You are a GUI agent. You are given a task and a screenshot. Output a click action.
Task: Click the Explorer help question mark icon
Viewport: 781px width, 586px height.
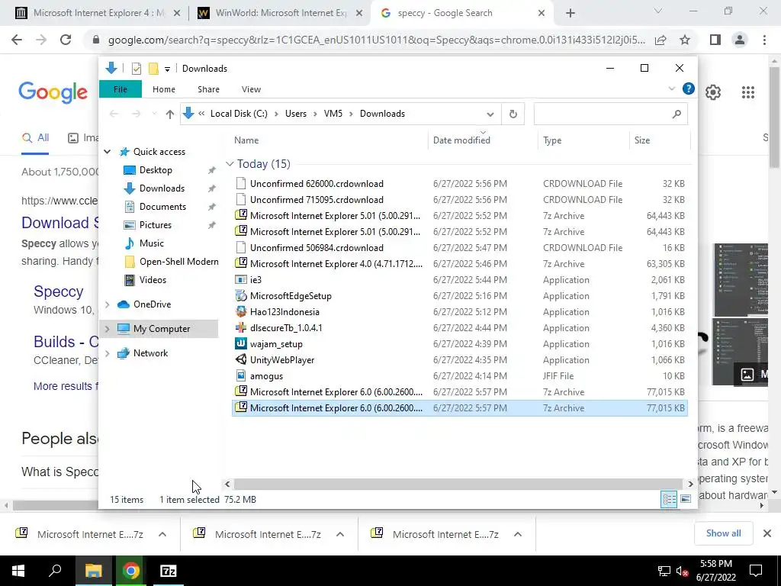(x=689, y=89)
